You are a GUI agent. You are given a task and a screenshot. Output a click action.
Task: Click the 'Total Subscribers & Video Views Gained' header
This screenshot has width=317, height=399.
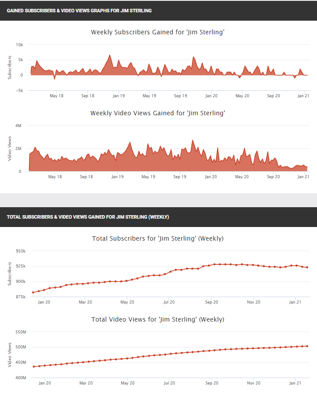[88, 217]
